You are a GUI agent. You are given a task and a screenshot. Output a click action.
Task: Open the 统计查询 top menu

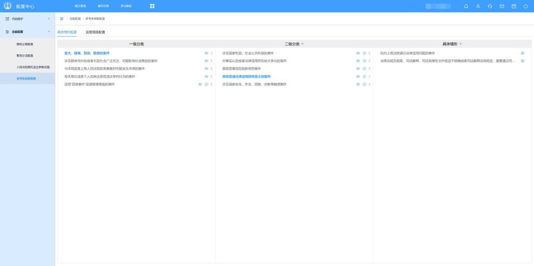pyautogui.click(x=80, y=6)
